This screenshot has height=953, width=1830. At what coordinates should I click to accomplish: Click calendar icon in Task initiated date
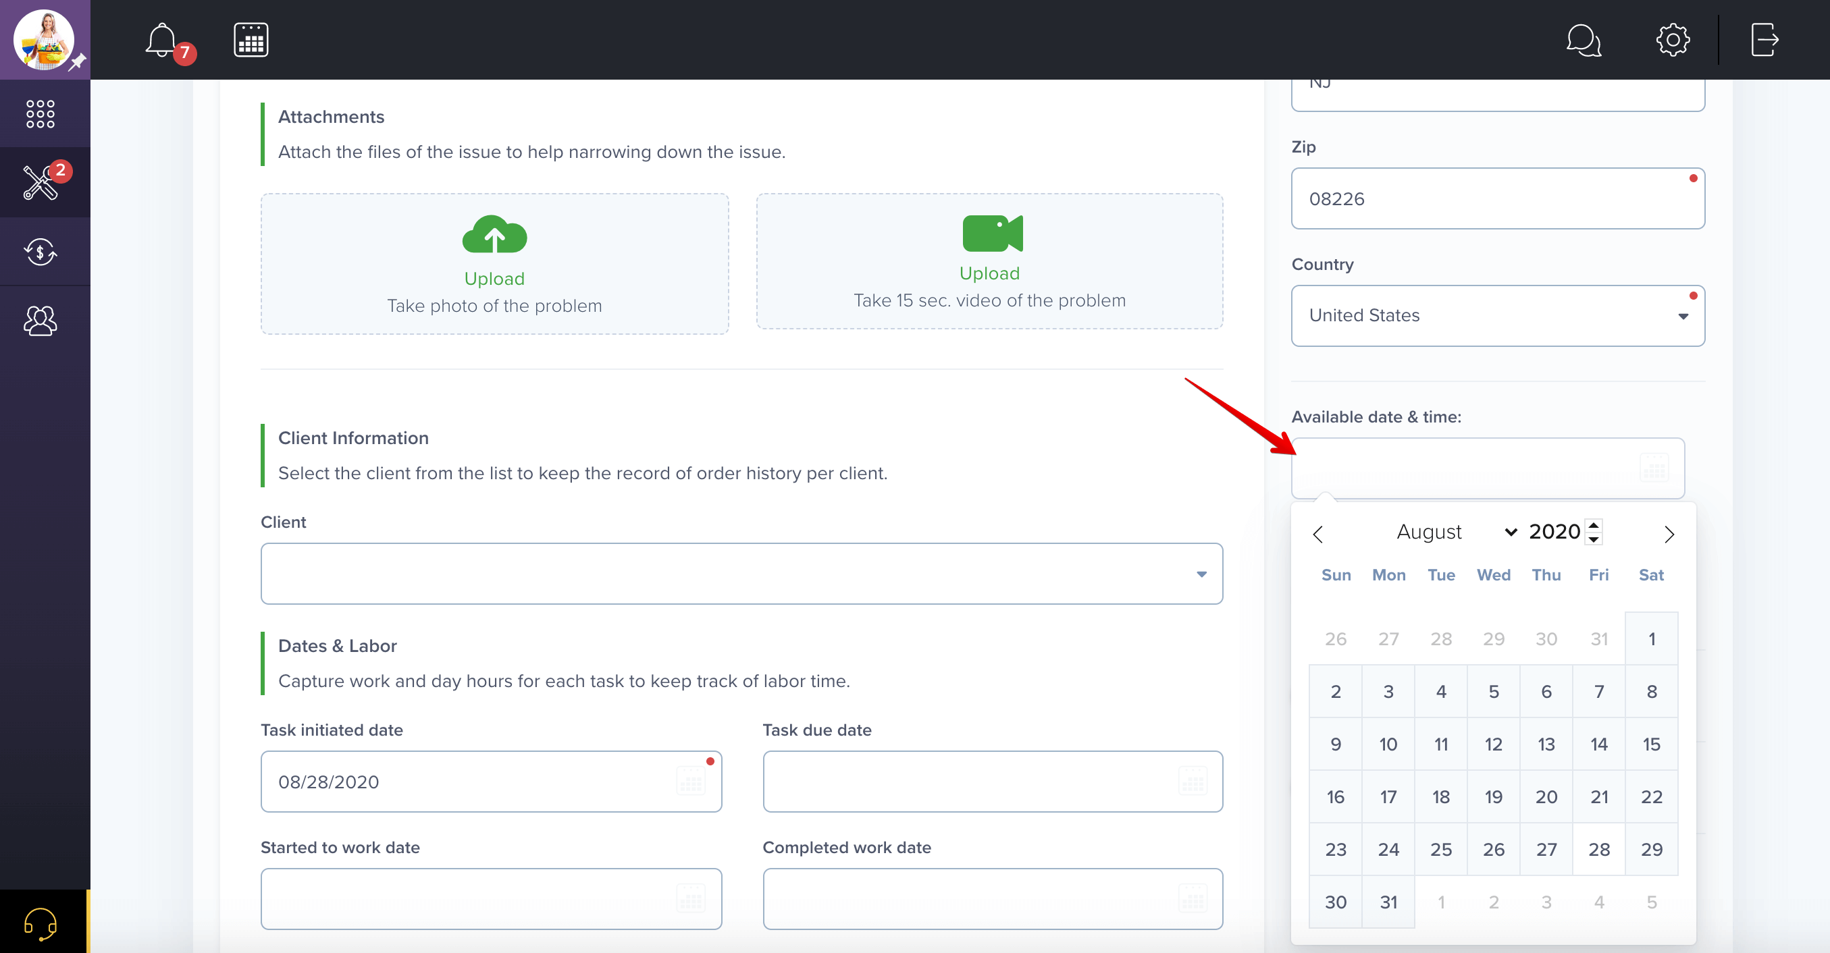[x=691, y=781]
